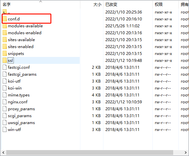Screen dimensions: 189x156
Task: Click rwxr-xr-x permission of snippets
Action: [x=163, y=54]
